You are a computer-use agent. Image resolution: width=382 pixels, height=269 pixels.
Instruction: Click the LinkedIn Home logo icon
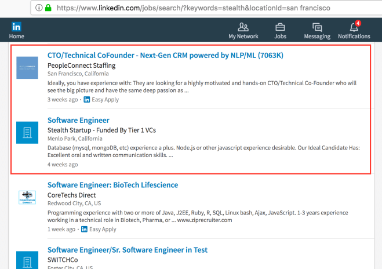point(16,27)
